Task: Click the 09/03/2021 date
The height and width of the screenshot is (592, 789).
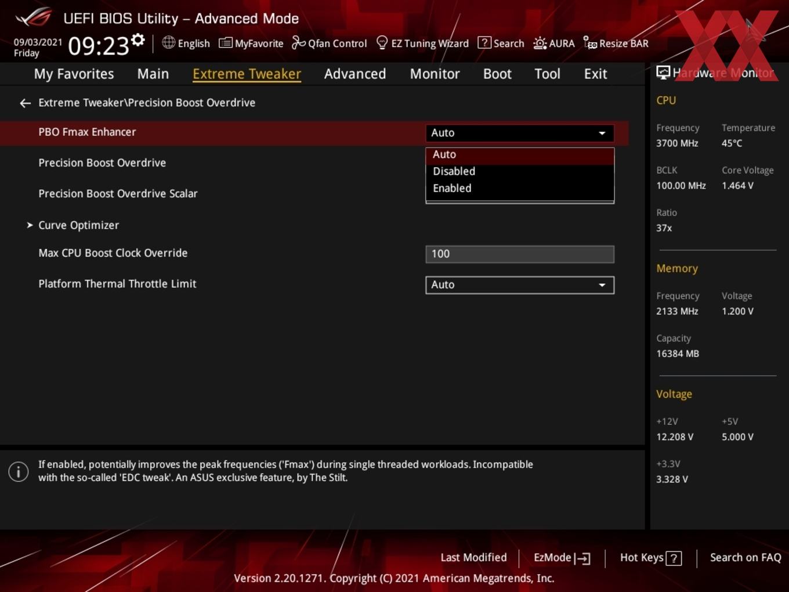Action: 38,42
